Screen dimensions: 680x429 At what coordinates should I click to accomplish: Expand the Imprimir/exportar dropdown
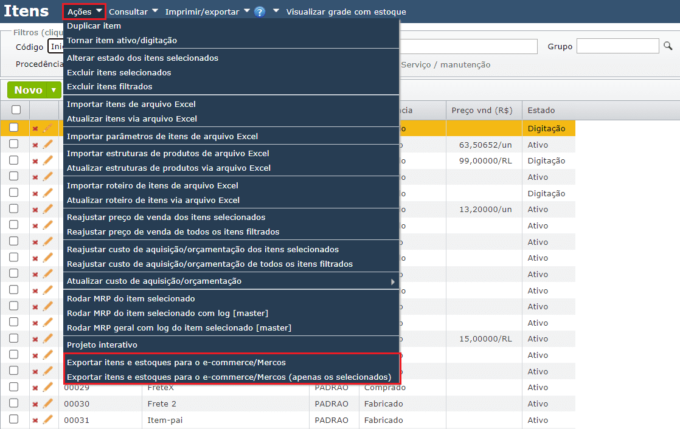[207, 12]
